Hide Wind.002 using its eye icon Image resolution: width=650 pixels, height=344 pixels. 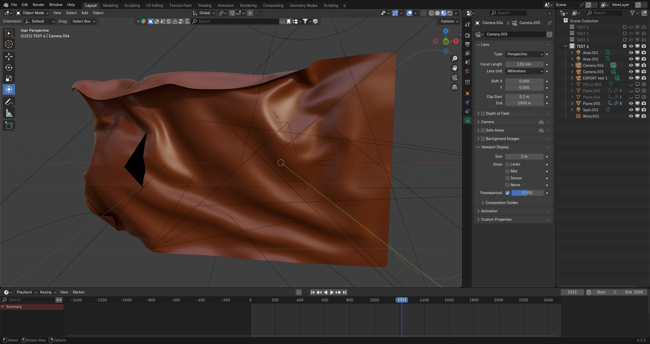click(x=631, y=116)
